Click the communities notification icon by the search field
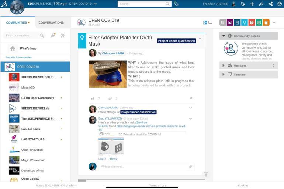 [x=53, y=35]
